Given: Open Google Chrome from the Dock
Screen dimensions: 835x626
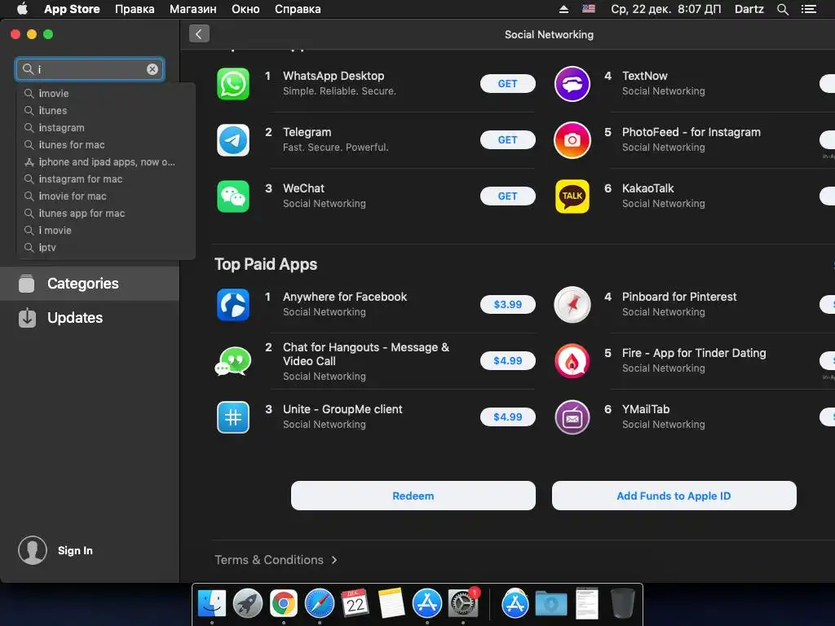Looking at the screenshot, I should pos(283,604).
